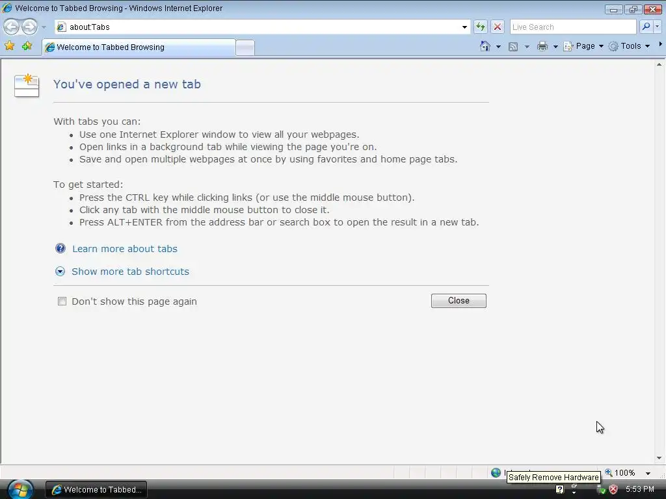This screenshot has width=666, height=499.
Task: Click scrollbar up arrow
Action: 659,65
